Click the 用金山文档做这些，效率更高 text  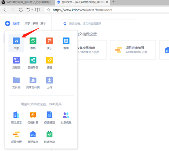click(41, 104)
